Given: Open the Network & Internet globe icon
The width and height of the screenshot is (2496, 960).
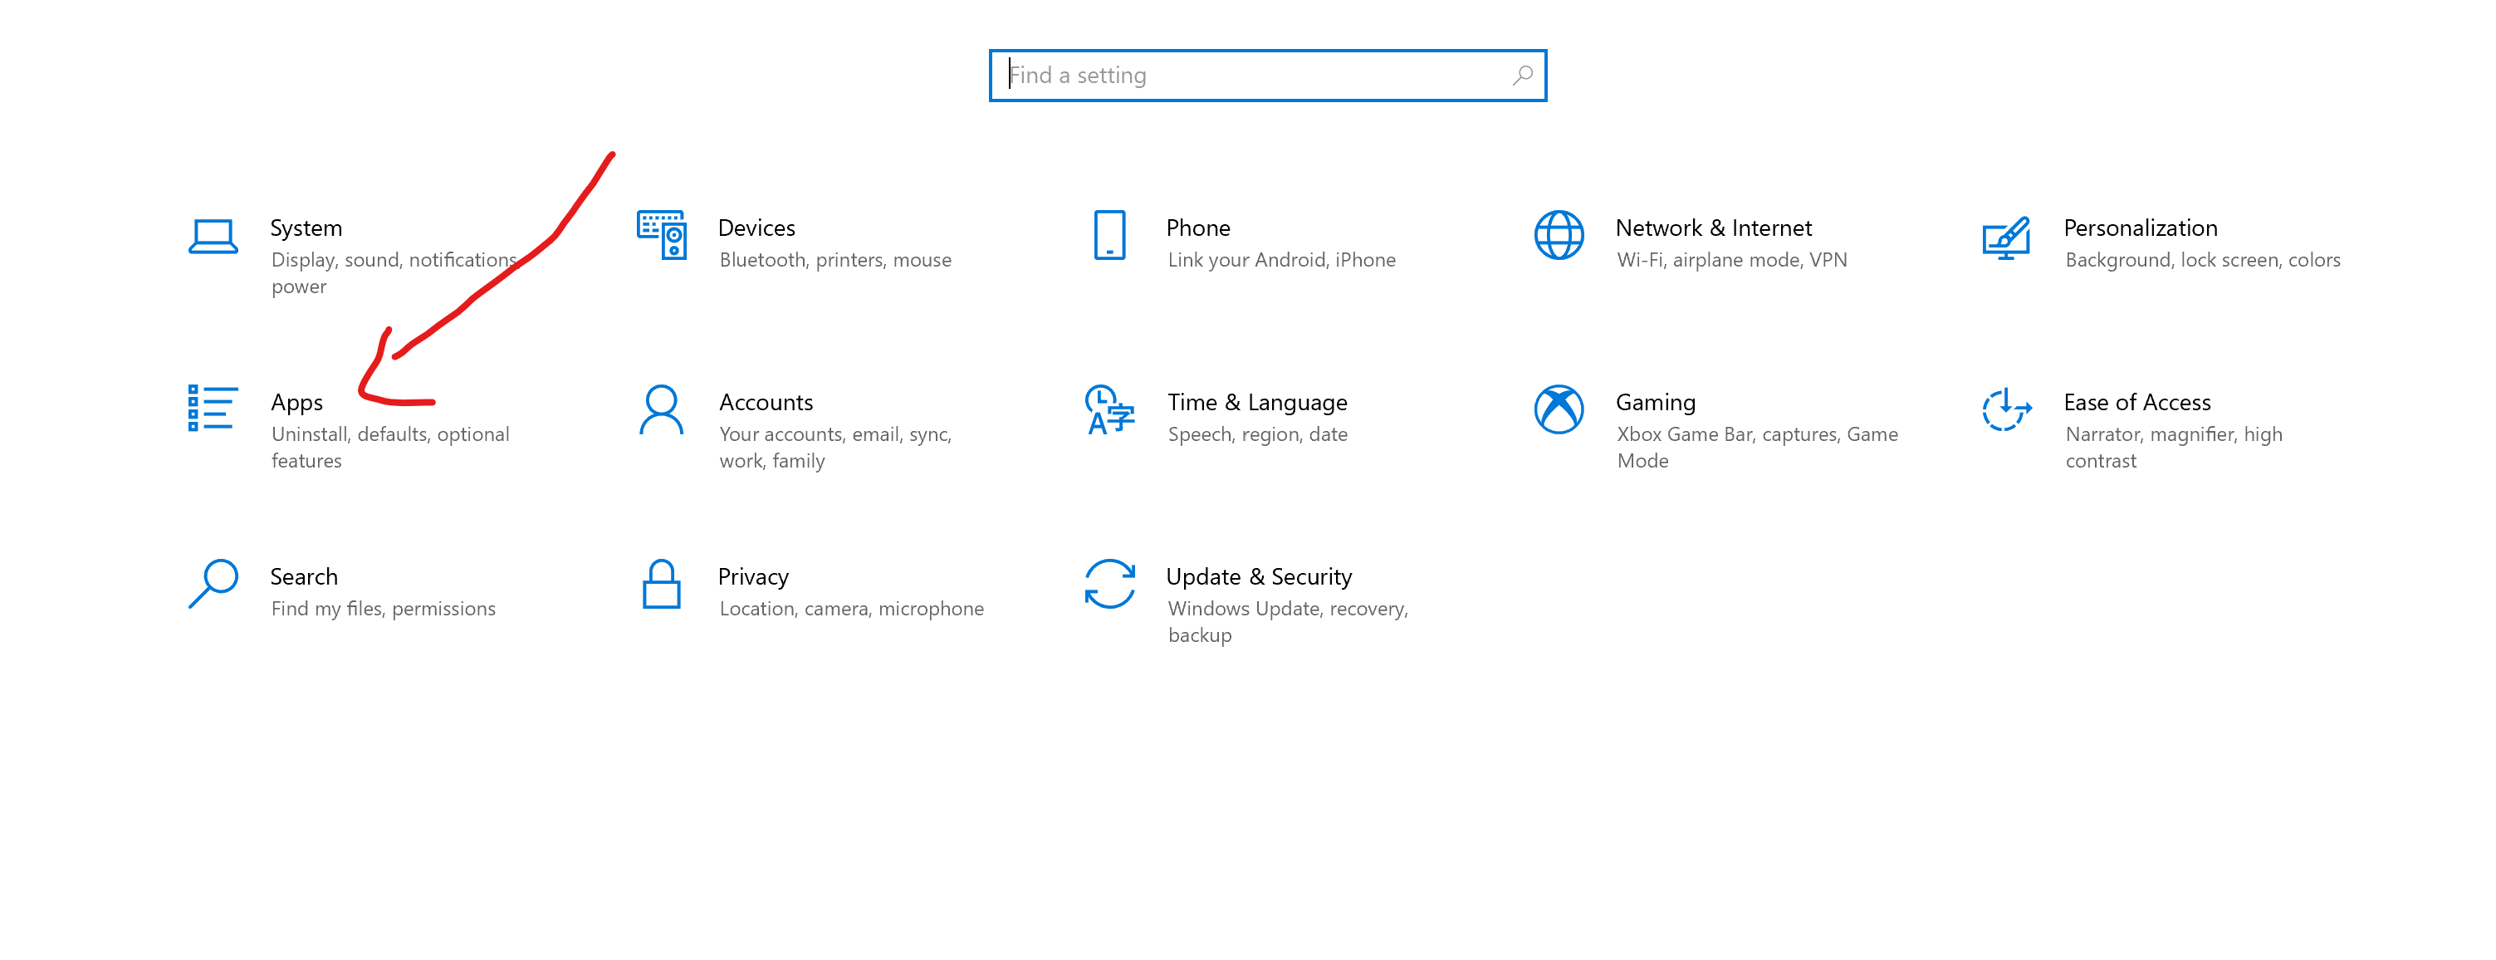Looking at the screenshot, I should [x=1558, y=235].
